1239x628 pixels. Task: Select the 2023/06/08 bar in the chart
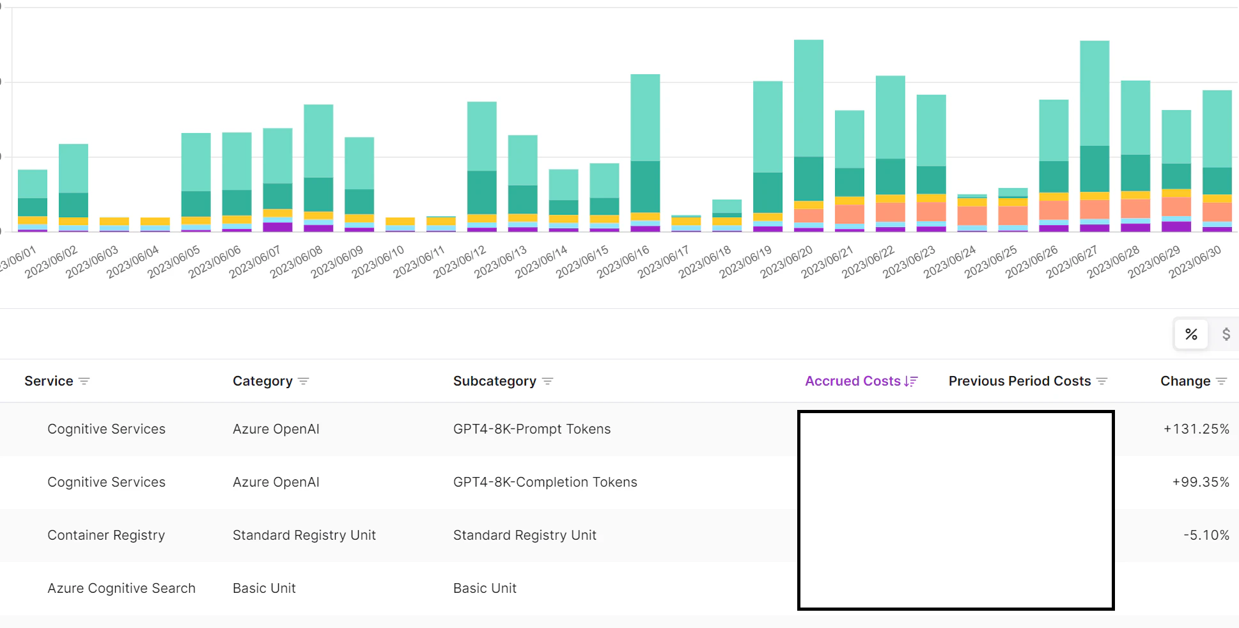pos(318,168)
